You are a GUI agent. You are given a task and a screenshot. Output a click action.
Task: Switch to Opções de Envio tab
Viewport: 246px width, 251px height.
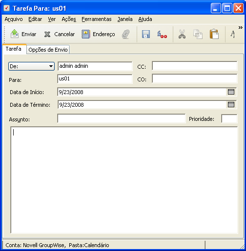point(48,50)
